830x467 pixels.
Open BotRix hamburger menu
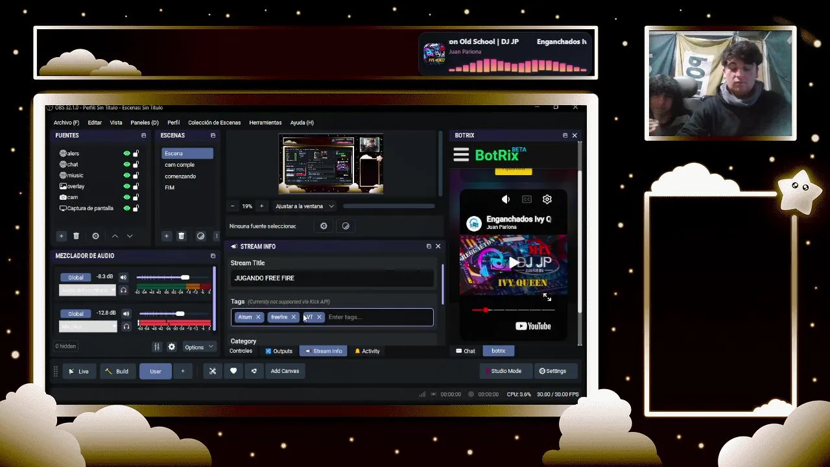tap(461, 154)
